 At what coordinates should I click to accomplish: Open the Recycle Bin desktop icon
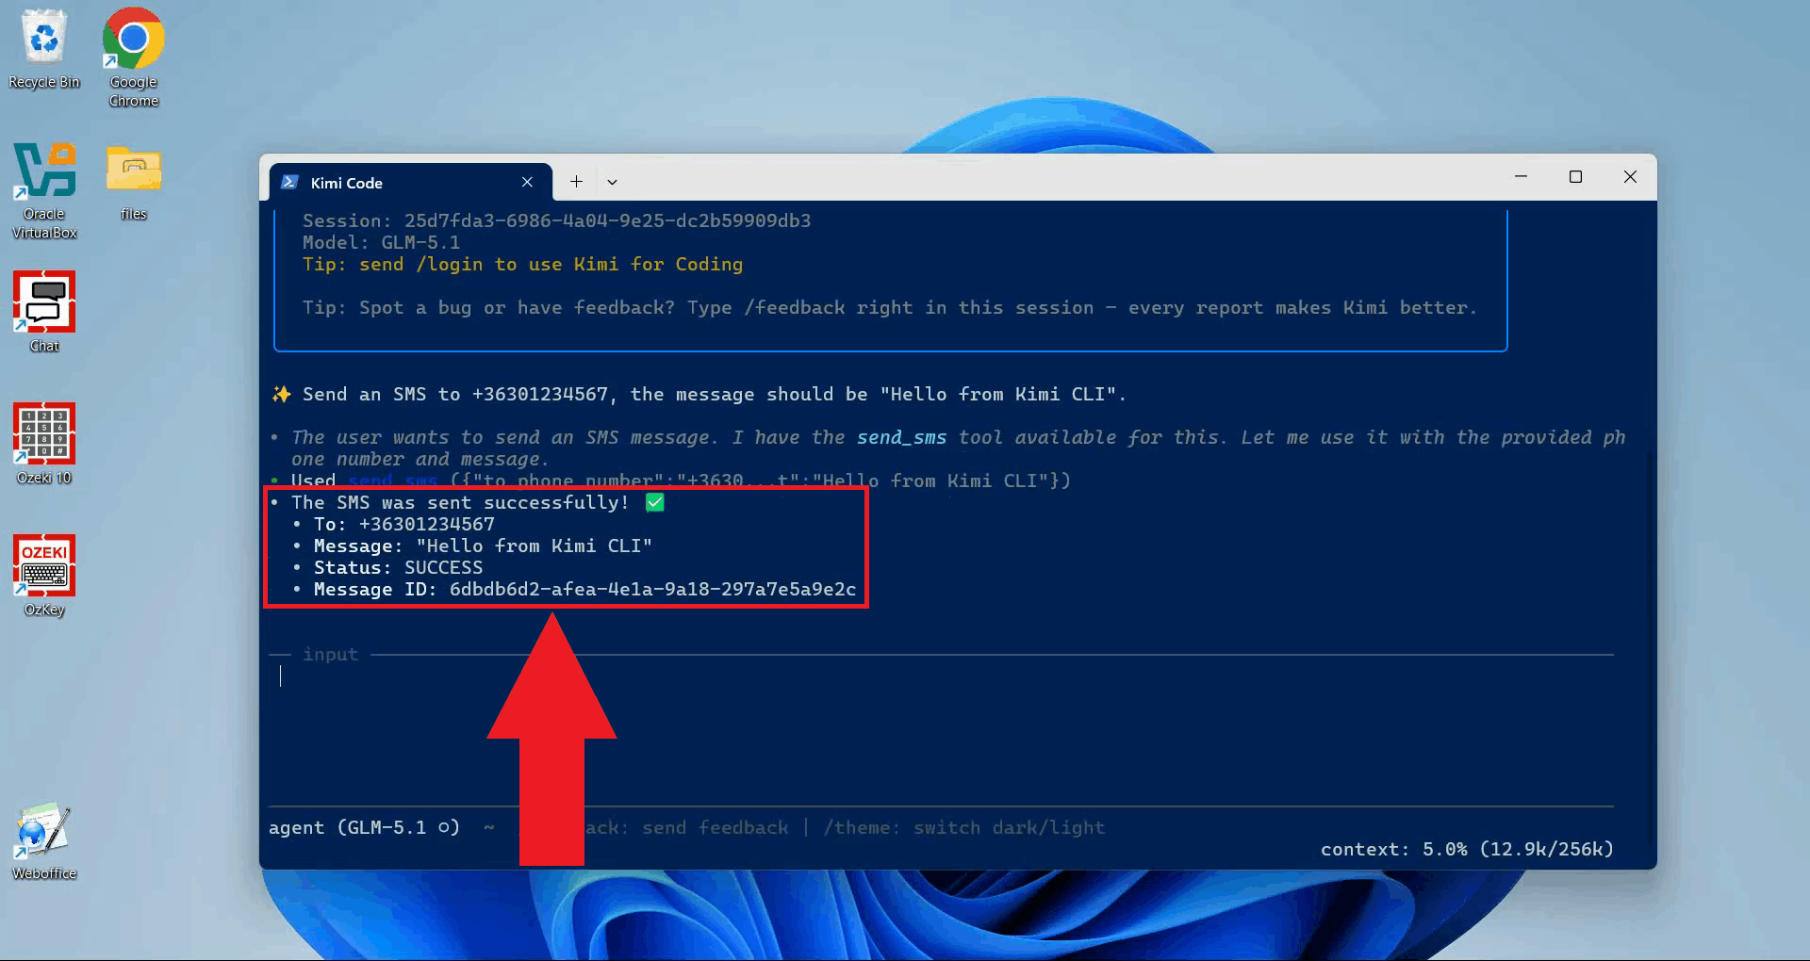(x=44, y=49)
